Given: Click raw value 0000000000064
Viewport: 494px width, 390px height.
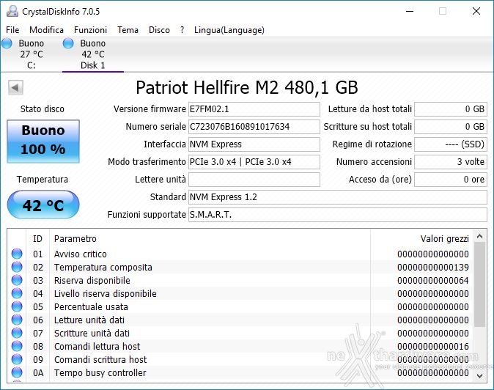Looking at the screenshot, I should coord(433,280).
